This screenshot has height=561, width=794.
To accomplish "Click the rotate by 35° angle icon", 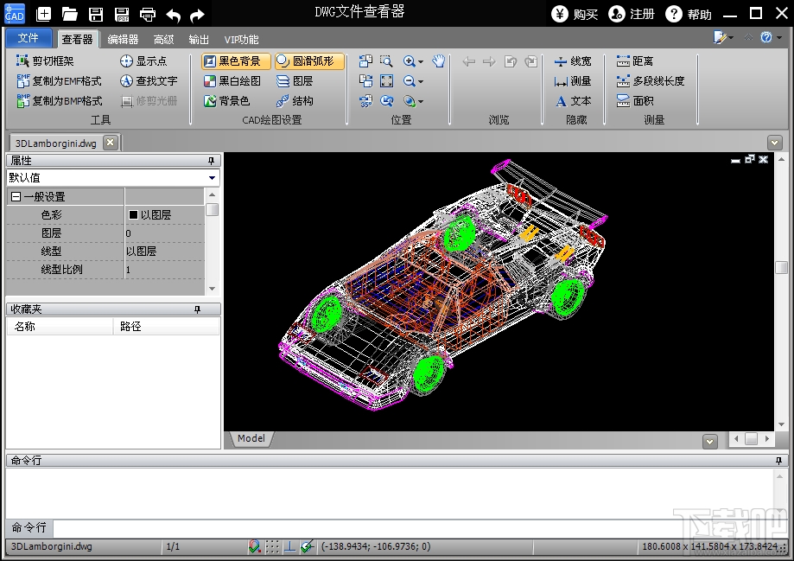I will (365, 101).
